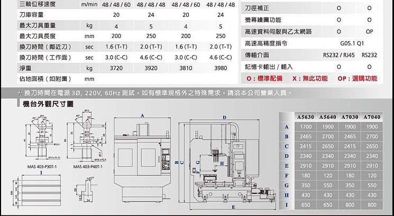The width and height of the screenshot is (394, 216).
Task: Click the 高速資料伺服與乙太網路 label
Action: (278, 32)
